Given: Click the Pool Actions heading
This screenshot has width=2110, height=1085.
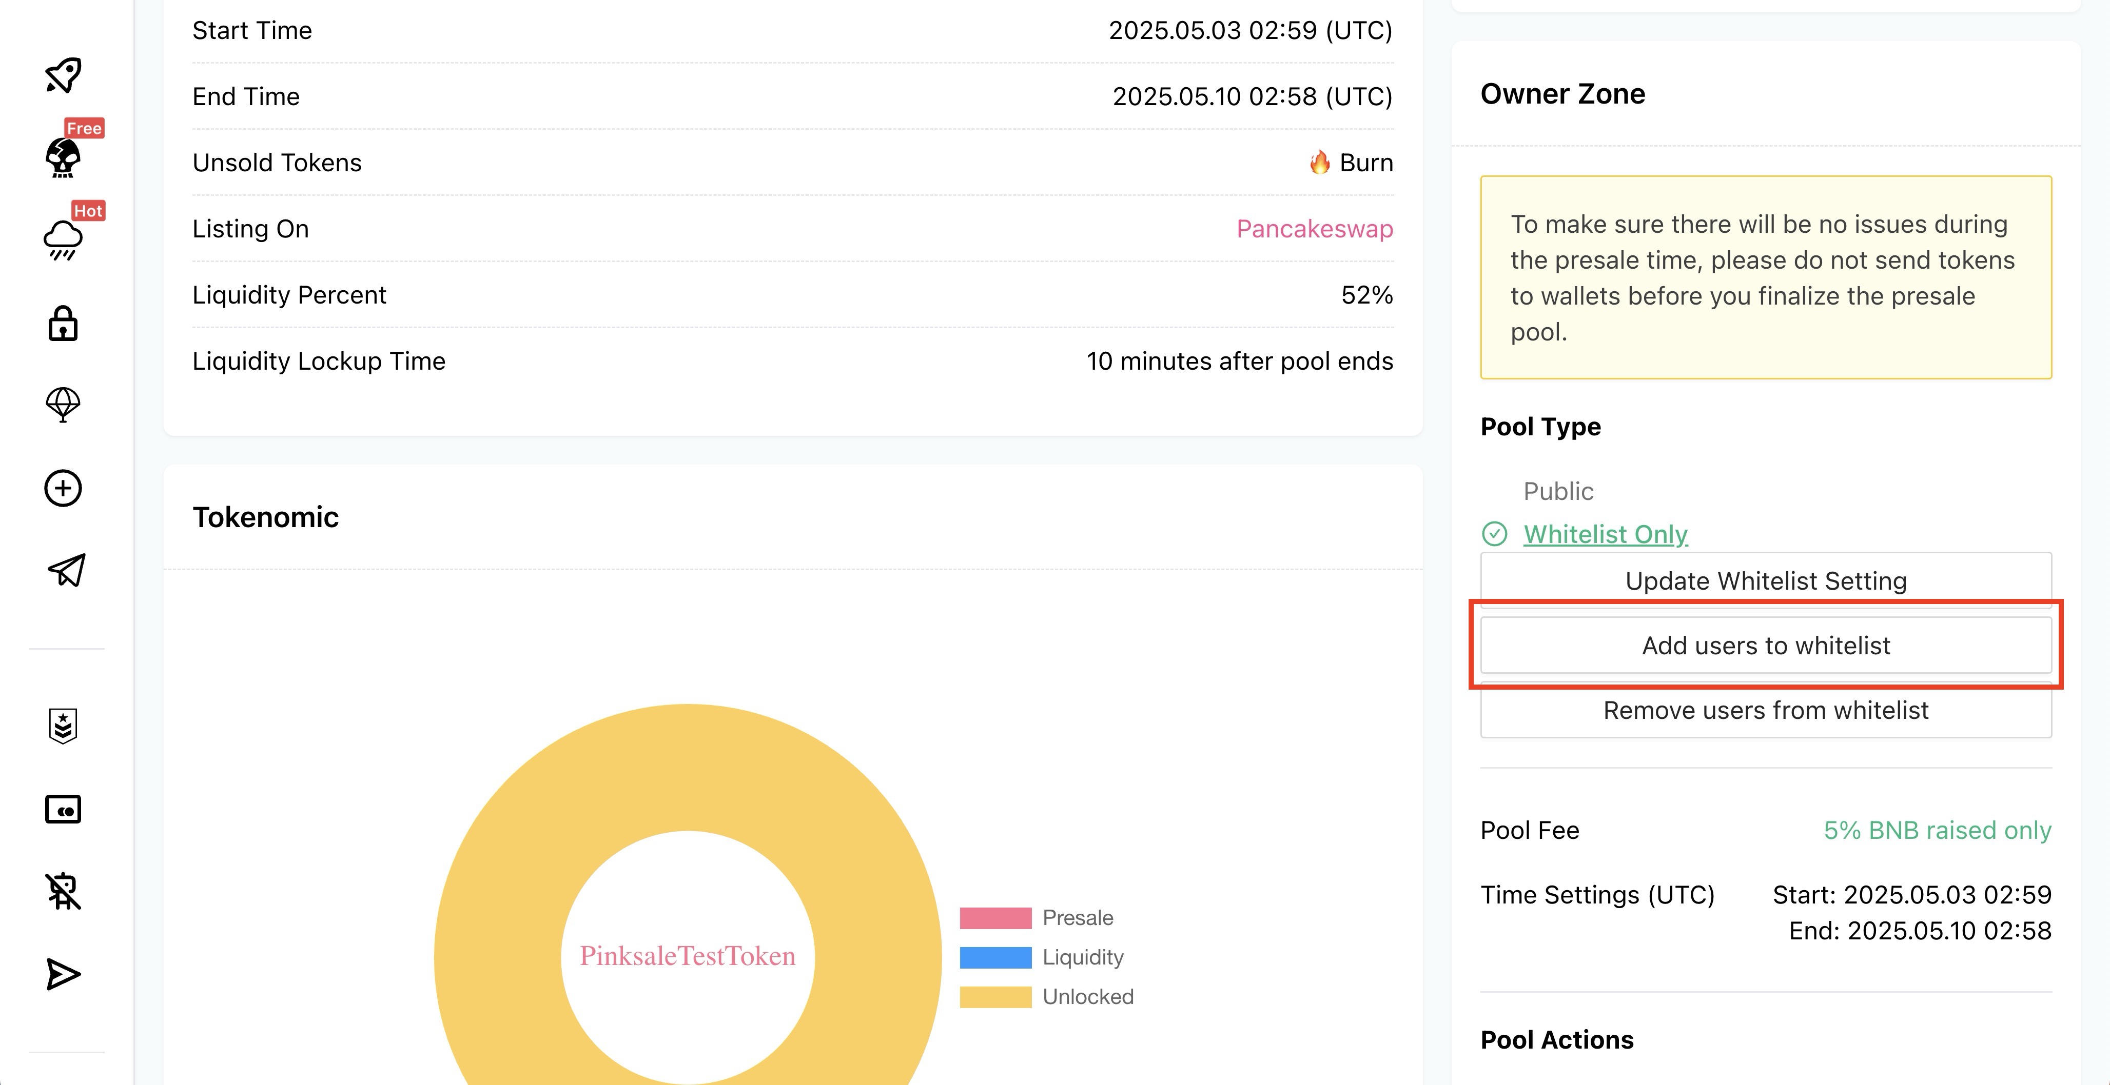Looking at the screenshot, I should point(1557,1039).
